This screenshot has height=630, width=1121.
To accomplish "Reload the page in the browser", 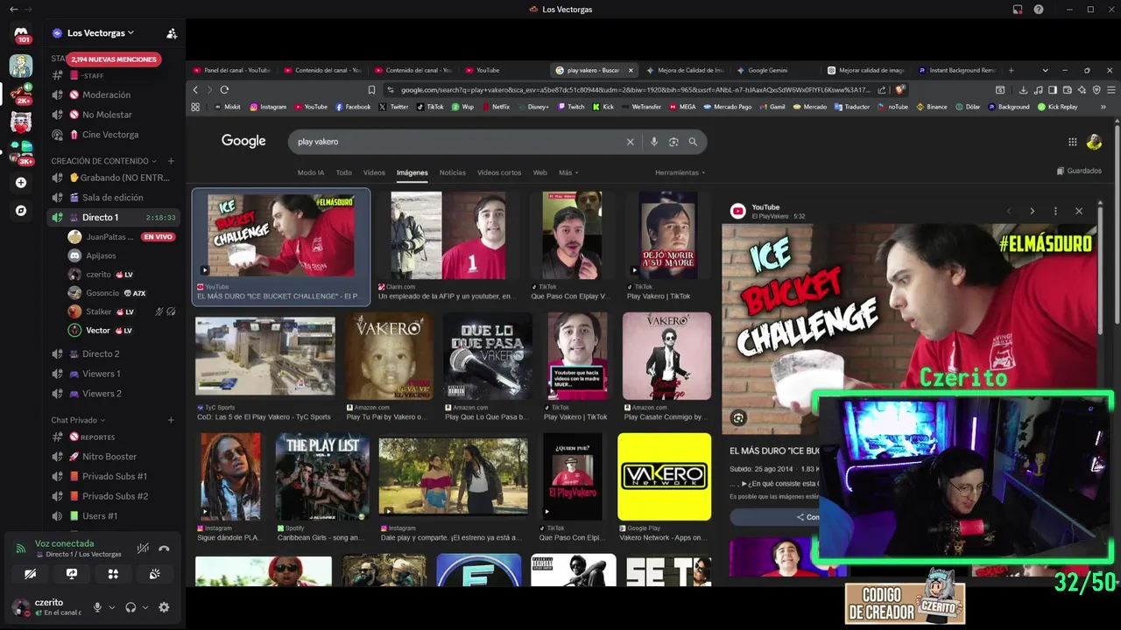I will (224, 89).
